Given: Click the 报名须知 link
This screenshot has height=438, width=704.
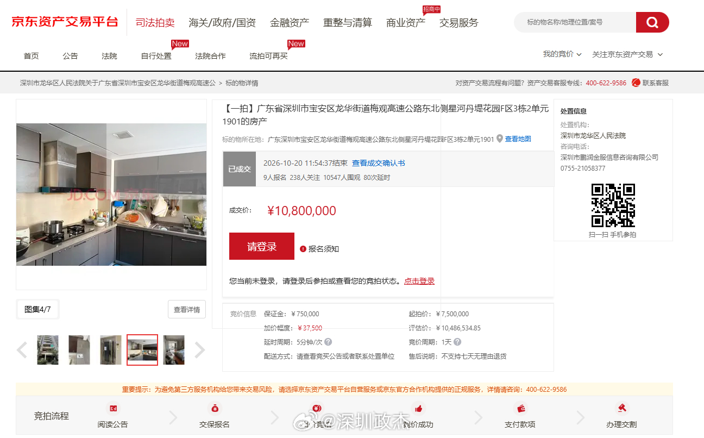Looking at the screenshot, I should coord(324,249).
